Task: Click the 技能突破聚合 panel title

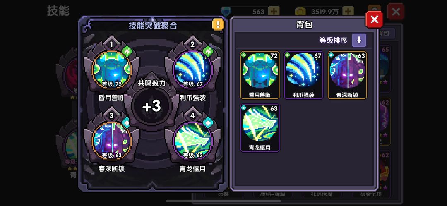Action: click(x=152, y=26)
